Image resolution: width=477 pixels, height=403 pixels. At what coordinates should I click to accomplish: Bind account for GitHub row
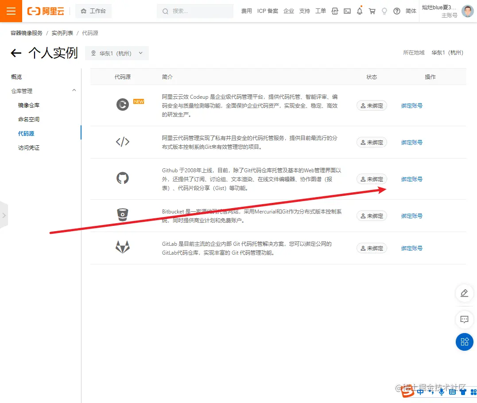point(411,179)
